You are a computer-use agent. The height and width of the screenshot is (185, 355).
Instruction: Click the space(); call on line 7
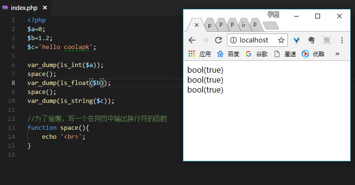(42, 74)
